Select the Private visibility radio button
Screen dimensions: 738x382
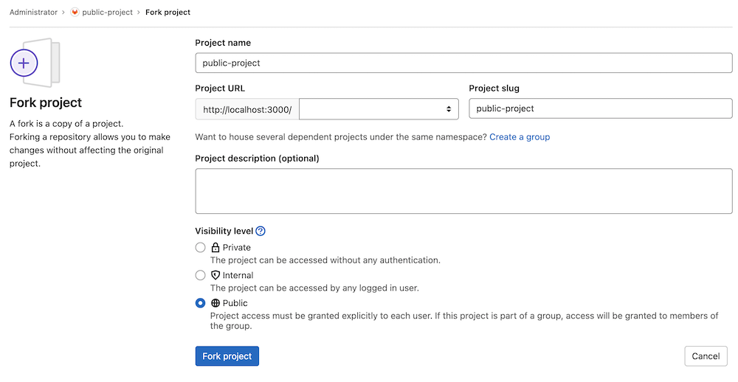(x=200, y=248)
